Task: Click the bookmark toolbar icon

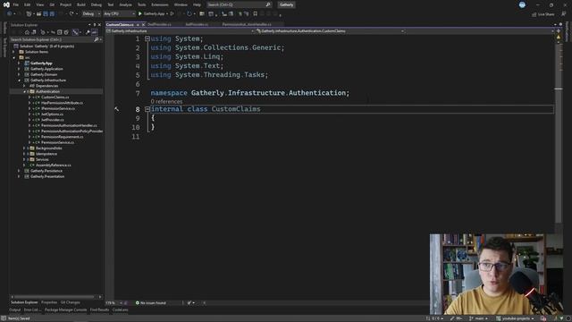Action: 255,14
